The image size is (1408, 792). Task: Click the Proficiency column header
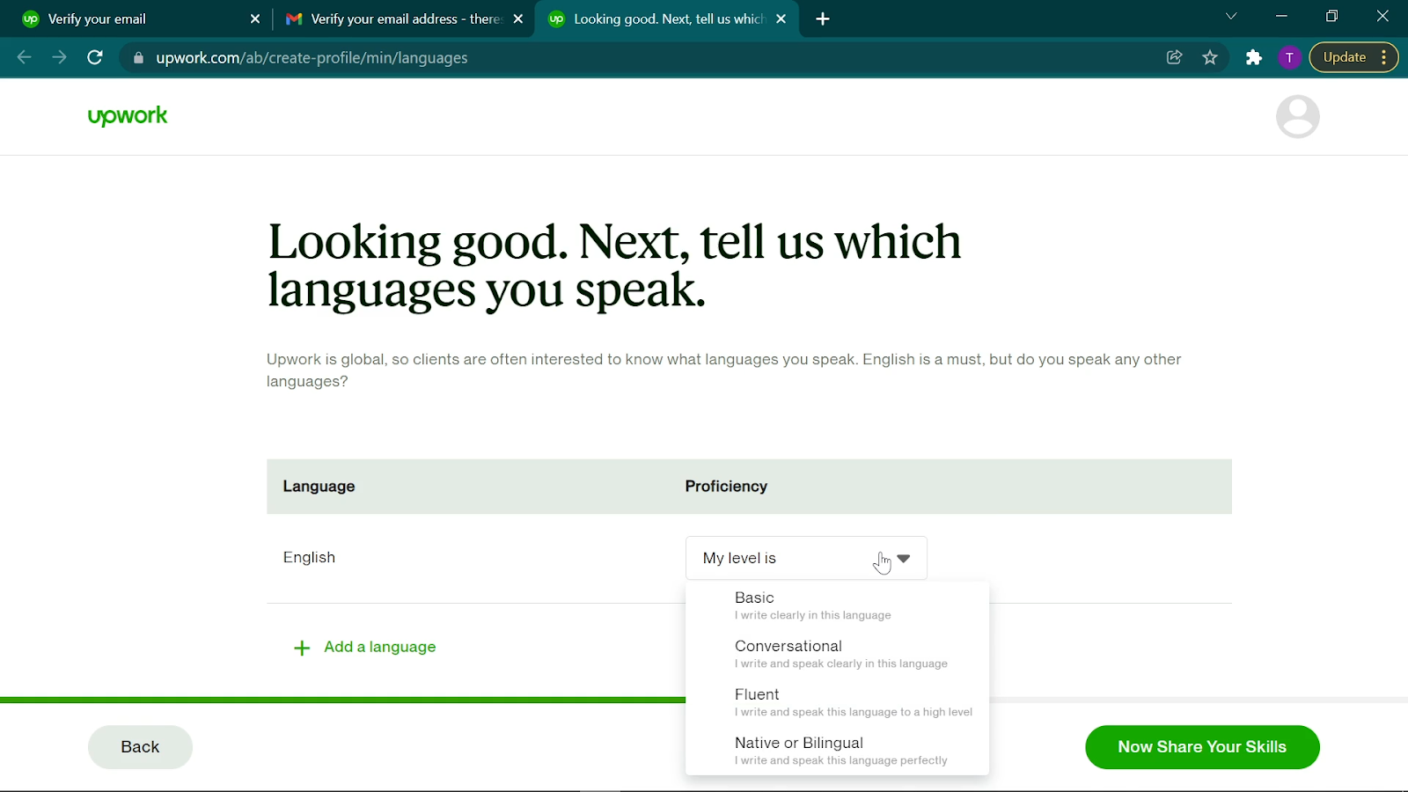(726, 487)
